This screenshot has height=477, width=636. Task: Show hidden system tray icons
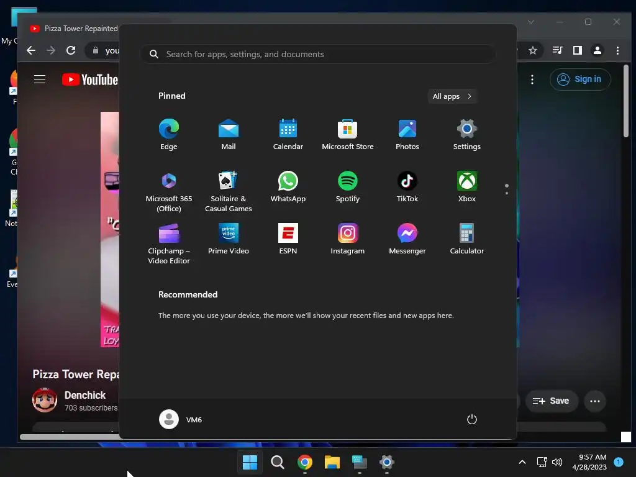click(522, 461)
